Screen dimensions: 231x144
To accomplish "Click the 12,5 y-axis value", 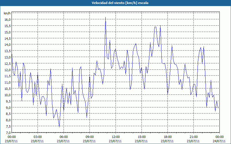I will [x=7, y=64].
